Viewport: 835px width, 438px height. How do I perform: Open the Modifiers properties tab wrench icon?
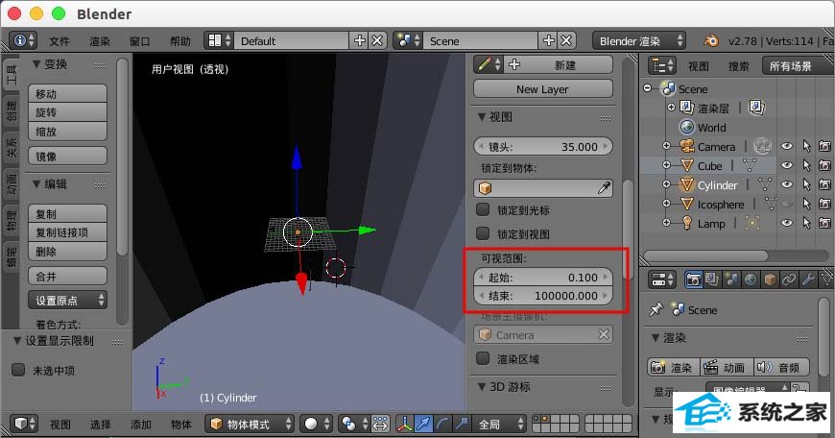[808, 280]
